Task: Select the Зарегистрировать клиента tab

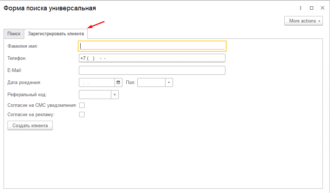Action: [x=56, y=34]
